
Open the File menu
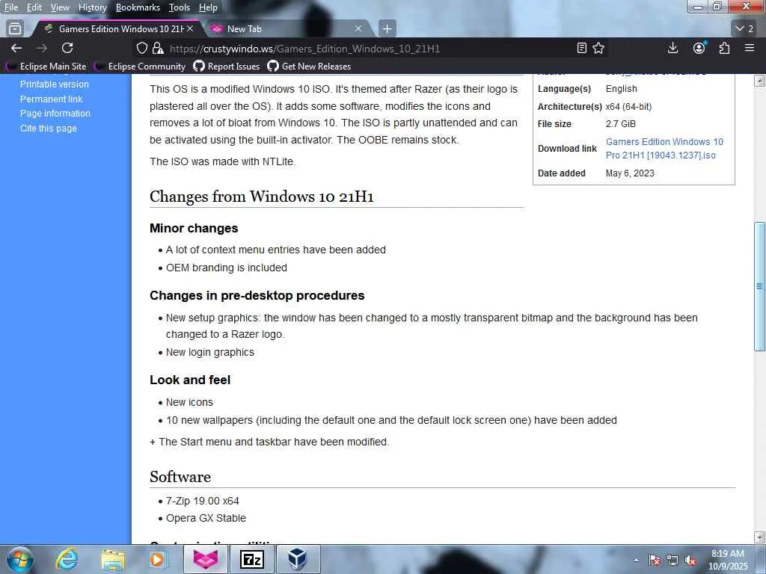(11, 7)
